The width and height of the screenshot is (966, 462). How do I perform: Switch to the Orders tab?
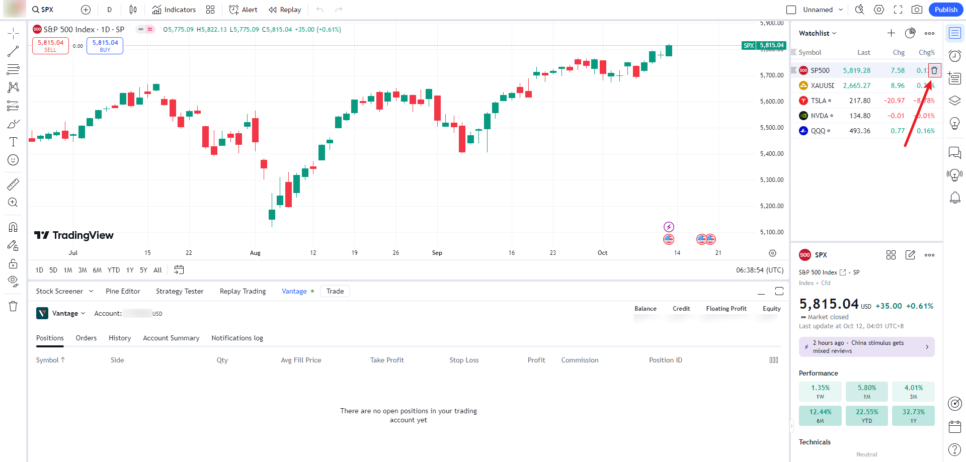[86, 338]
